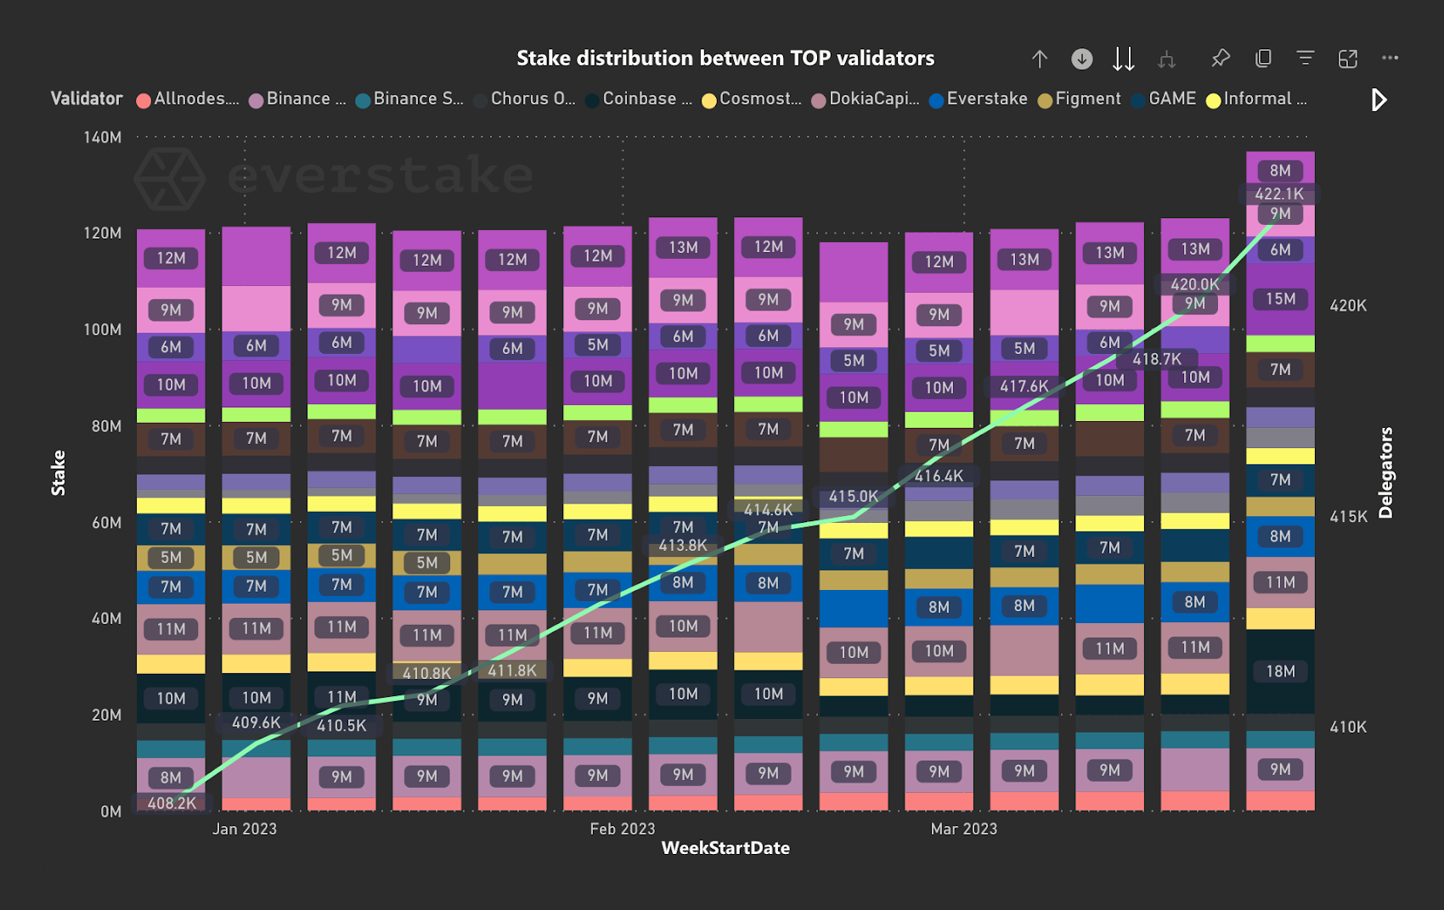1444x910 pixels.
Task: Click the 140M y-axis tick label
Action: [102, 138]
